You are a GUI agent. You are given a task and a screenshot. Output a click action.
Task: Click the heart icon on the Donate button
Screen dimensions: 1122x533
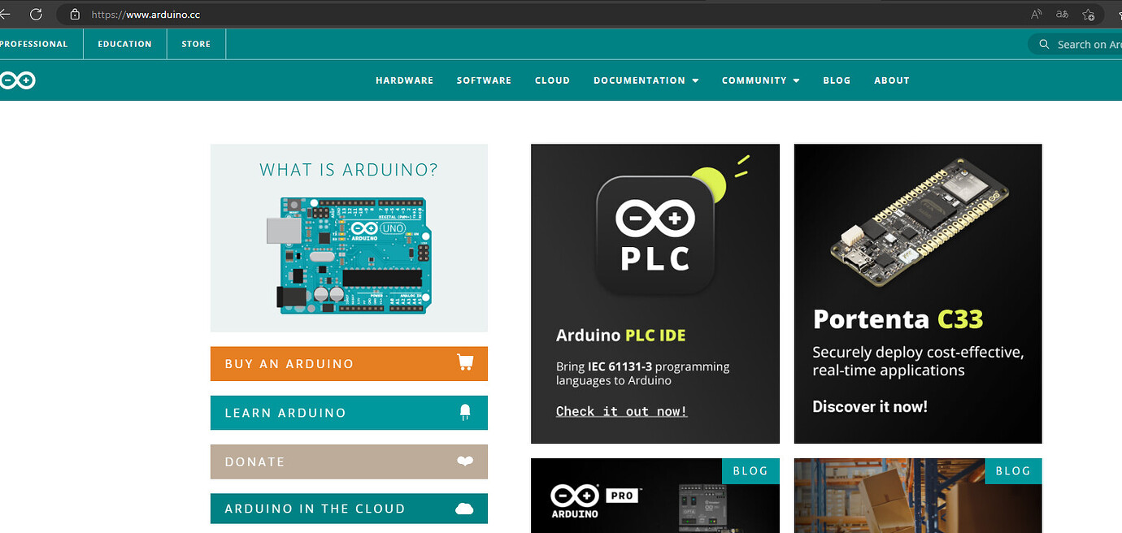pyautogui.click(x=465, y=461)
